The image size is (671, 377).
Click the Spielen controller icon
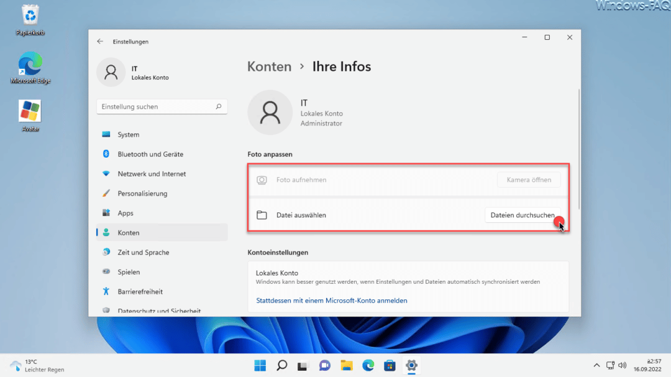(106, 272)
